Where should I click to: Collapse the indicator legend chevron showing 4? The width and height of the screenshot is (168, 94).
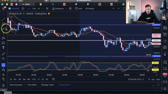click(10, 17)
